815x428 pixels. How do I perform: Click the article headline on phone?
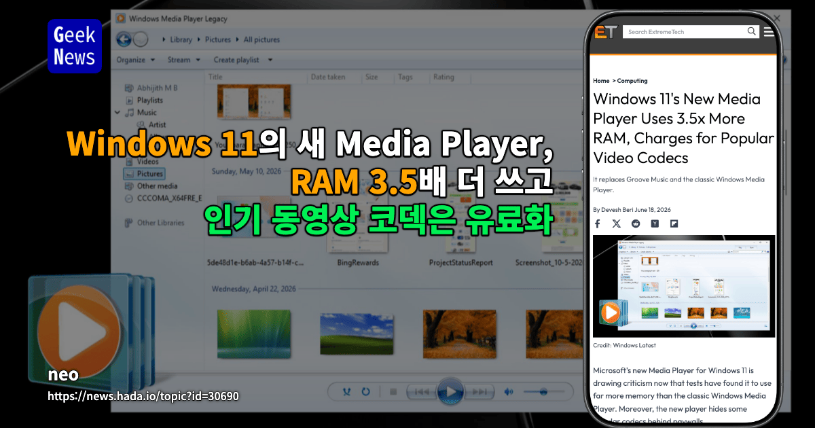pos(683,128)
